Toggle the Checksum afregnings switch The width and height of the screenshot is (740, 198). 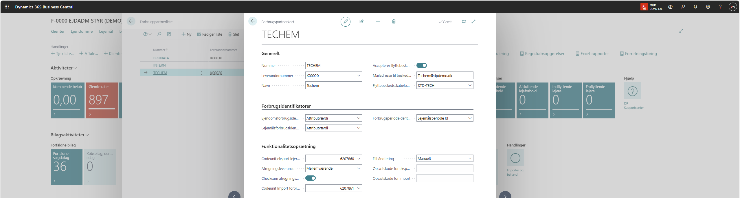click(x=311, y=178)
